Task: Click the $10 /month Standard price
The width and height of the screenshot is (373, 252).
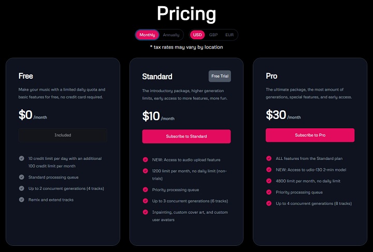Action: (x=159, y=116)
